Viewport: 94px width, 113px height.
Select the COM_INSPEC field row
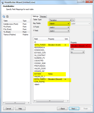pyautogui.click(x=51, y=82)
